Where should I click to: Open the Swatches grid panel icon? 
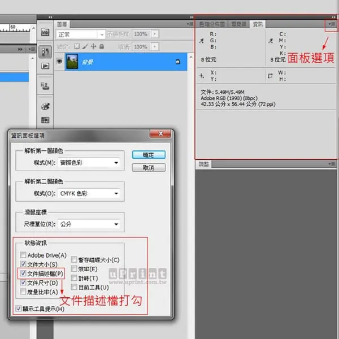pos(45,120)
